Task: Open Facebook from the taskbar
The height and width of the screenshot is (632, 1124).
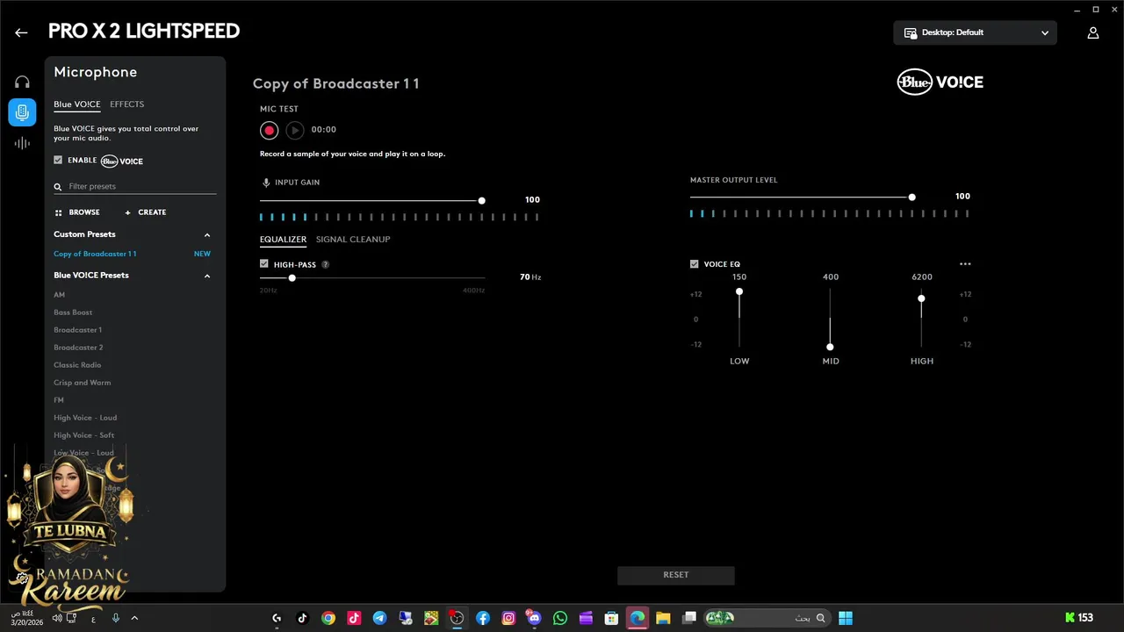Action: tap(483, 618)
